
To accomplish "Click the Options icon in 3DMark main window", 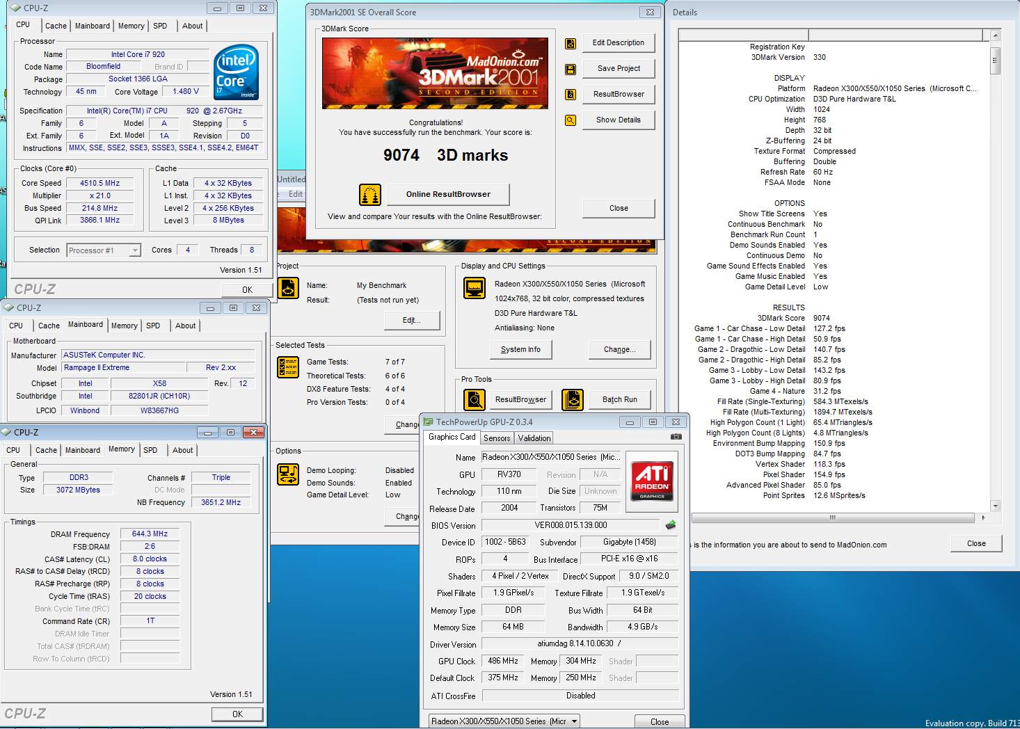I will pyautogui.click(x=288, y=474).
